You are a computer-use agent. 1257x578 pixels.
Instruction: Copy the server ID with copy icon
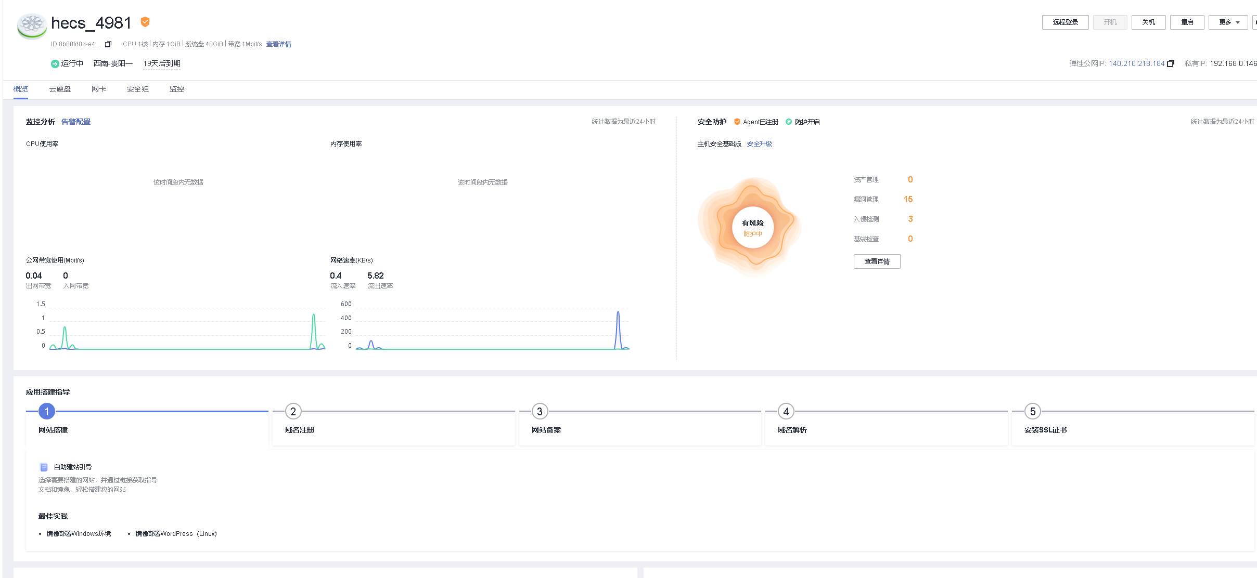(x=108, y=44)
